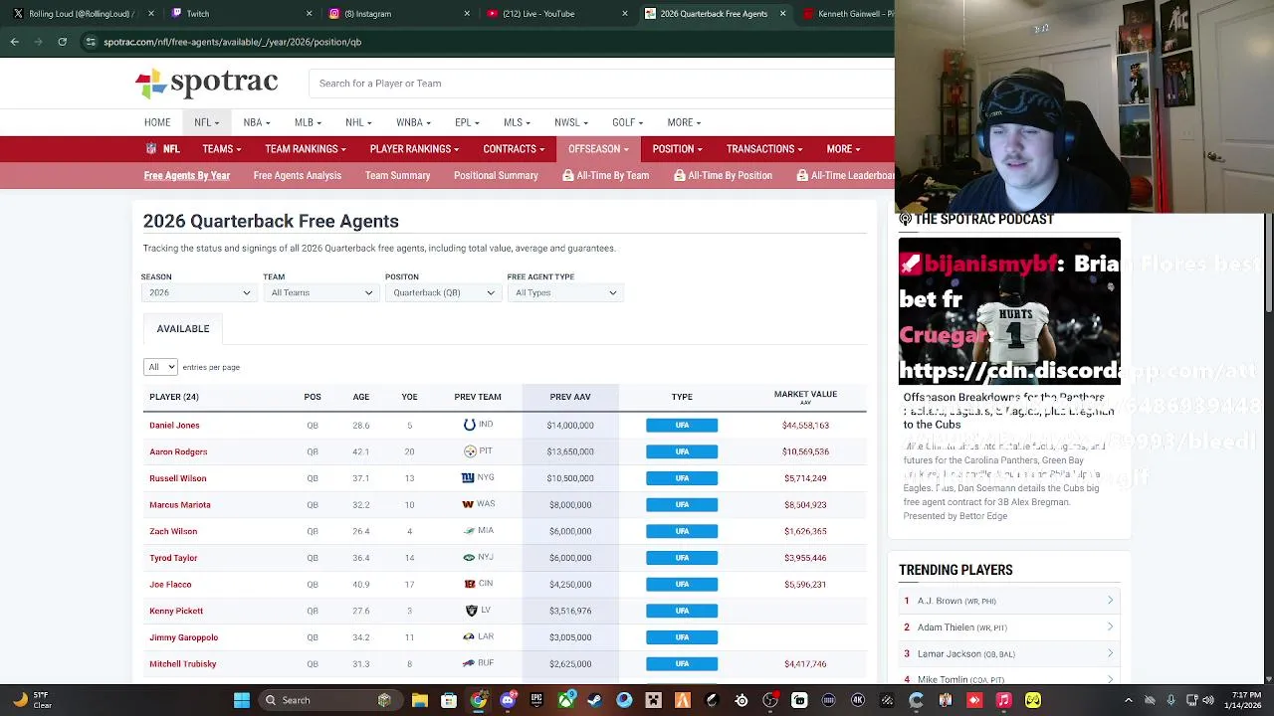Open the TEAMS menu in red bar
Screen dimensions: 1274x716
coord(221,149)
